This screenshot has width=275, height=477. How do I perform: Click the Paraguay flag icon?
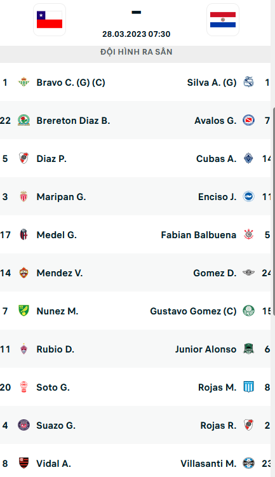[x=223, y=20]
